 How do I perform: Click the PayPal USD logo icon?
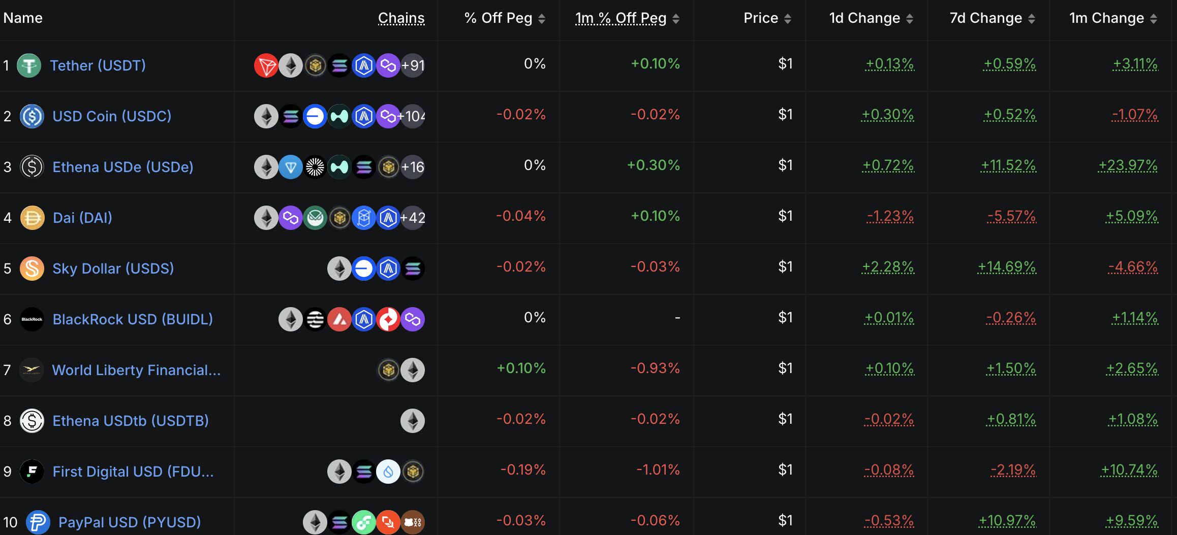38,522
